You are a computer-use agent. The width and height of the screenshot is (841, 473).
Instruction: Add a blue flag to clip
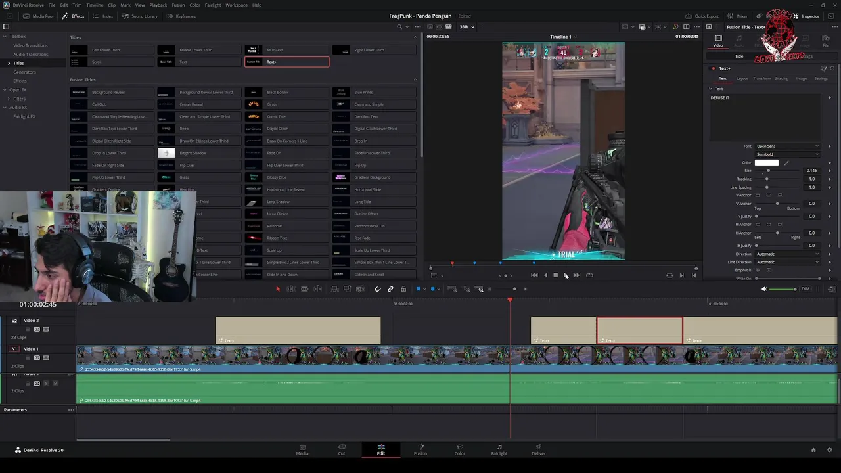[x=418, y=289]
